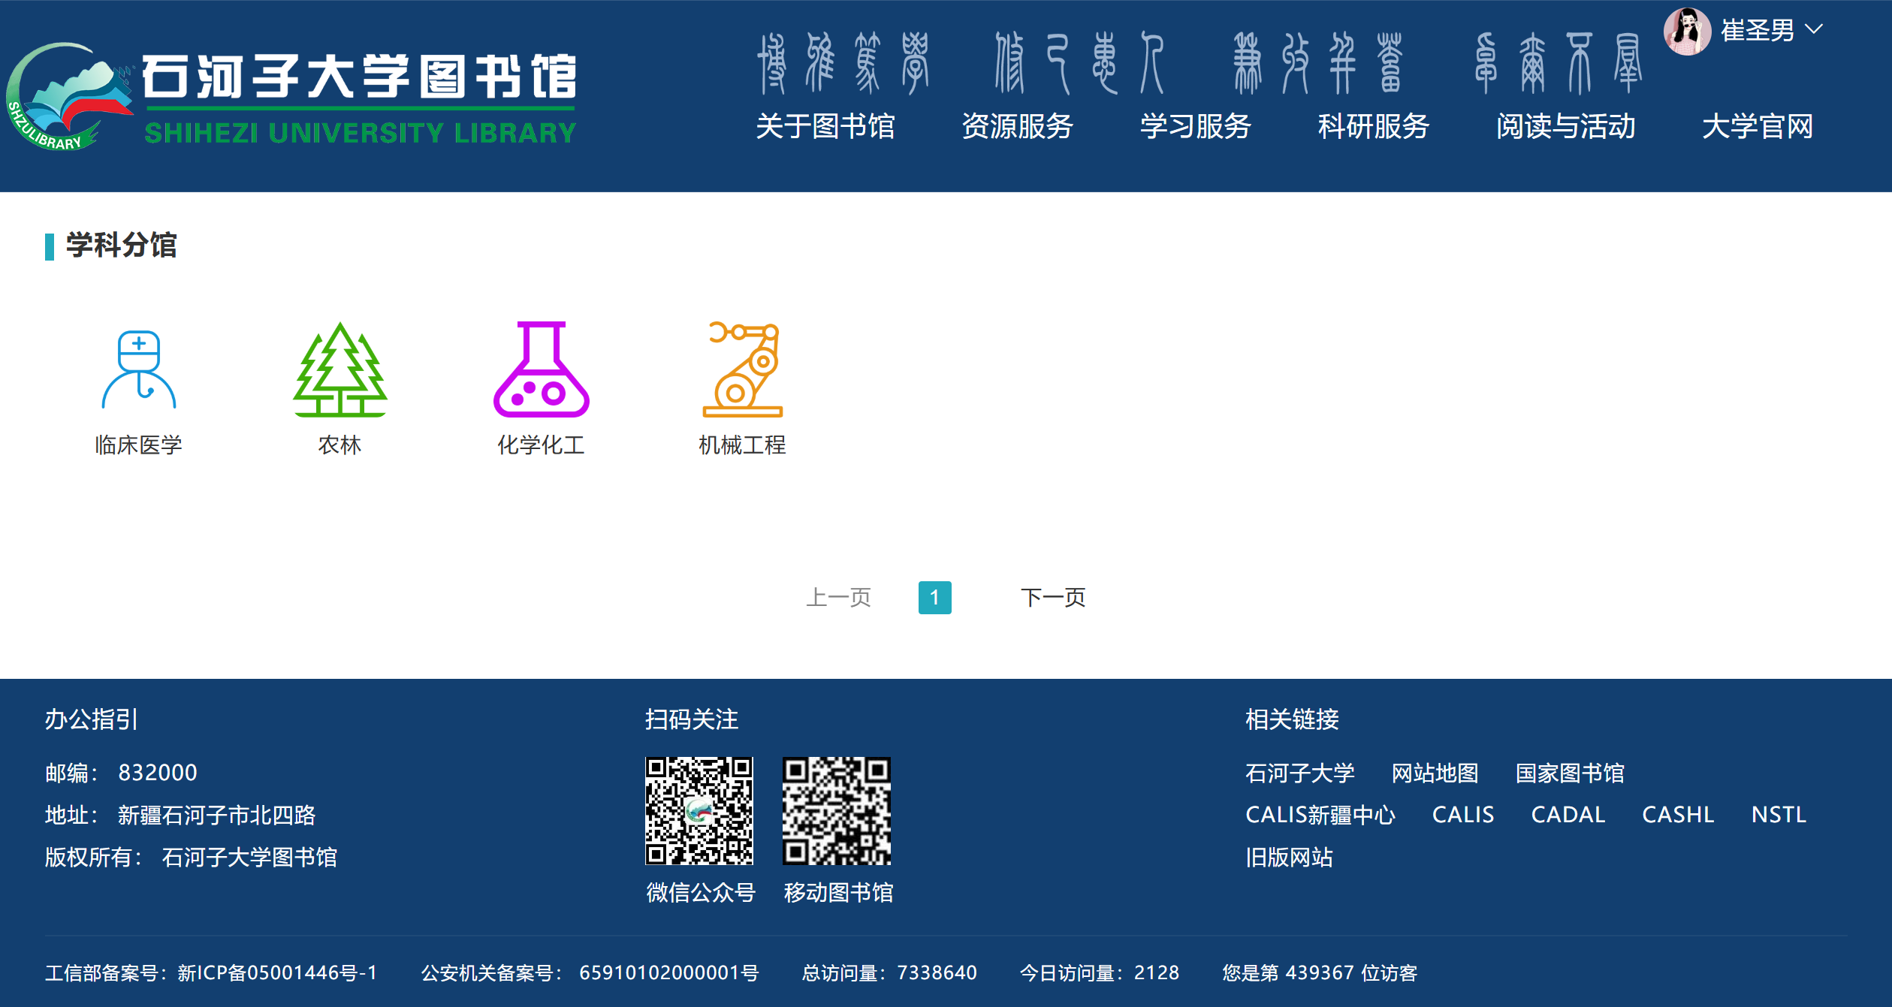The width and height of the screenshot is (1892, 1007).
Task: Click the 微信公众号 QR code
Action: pos(699,811)
